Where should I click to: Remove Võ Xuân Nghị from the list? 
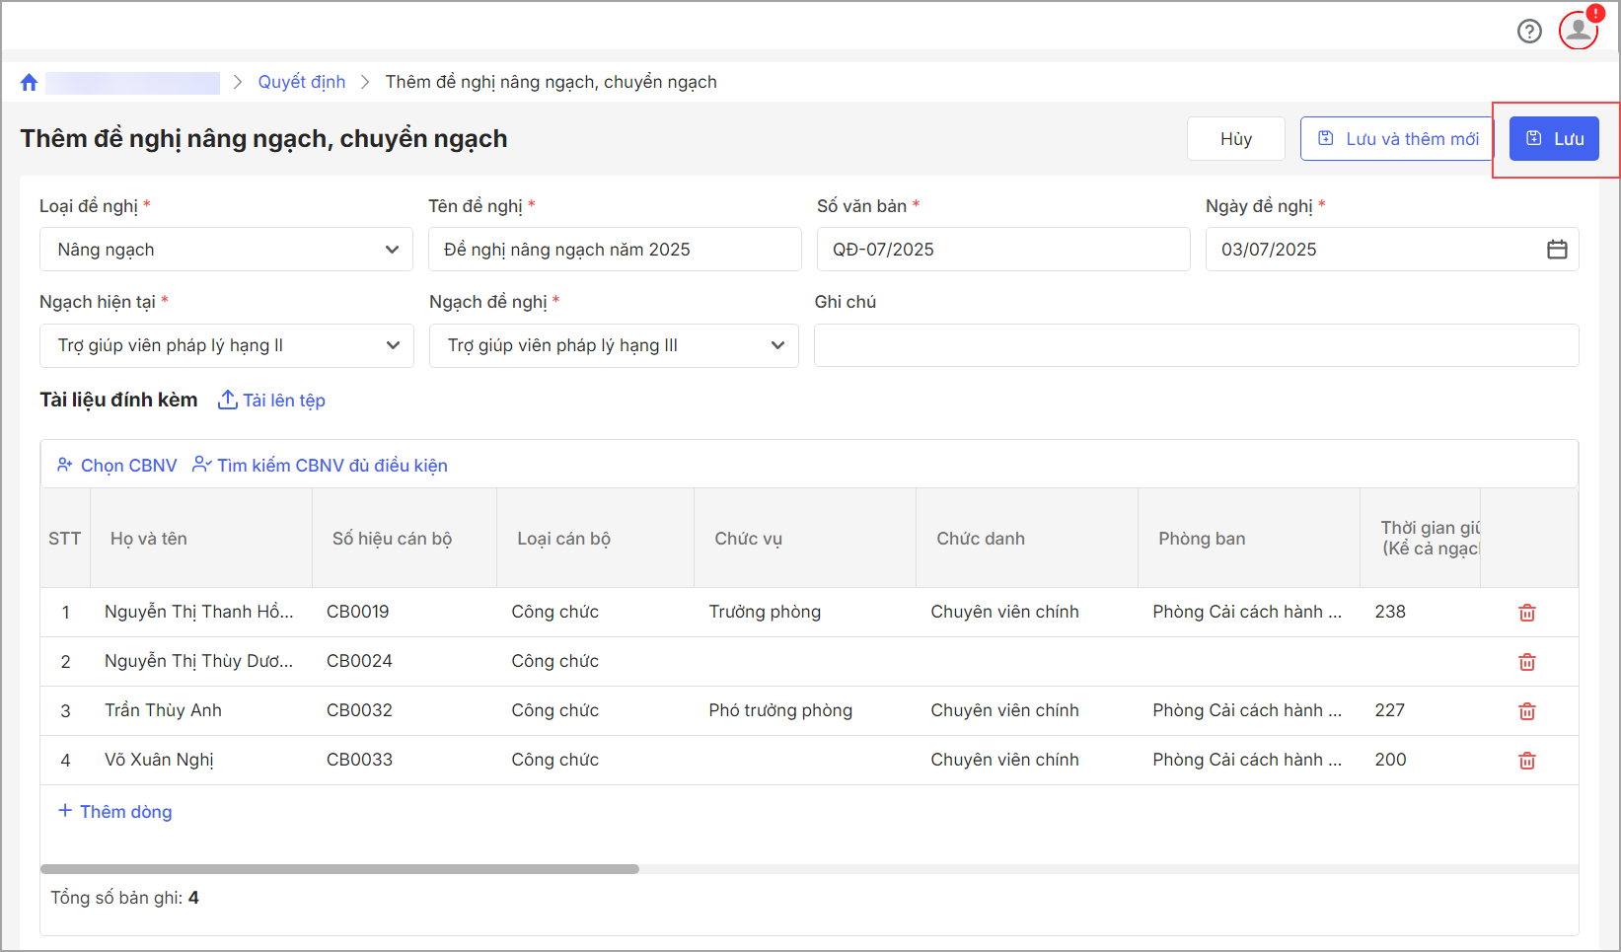point(1526,761)
